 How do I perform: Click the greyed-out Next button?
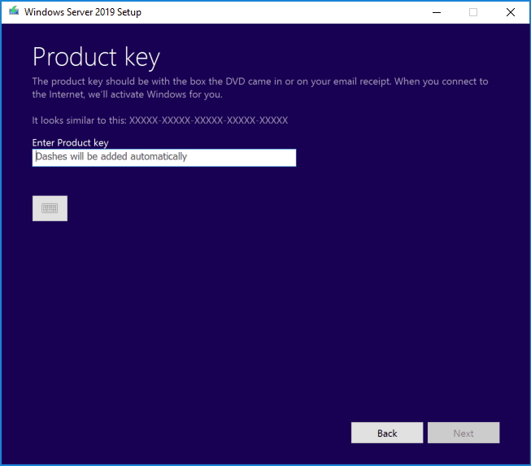pyautogui.click(x=464, y=433)
